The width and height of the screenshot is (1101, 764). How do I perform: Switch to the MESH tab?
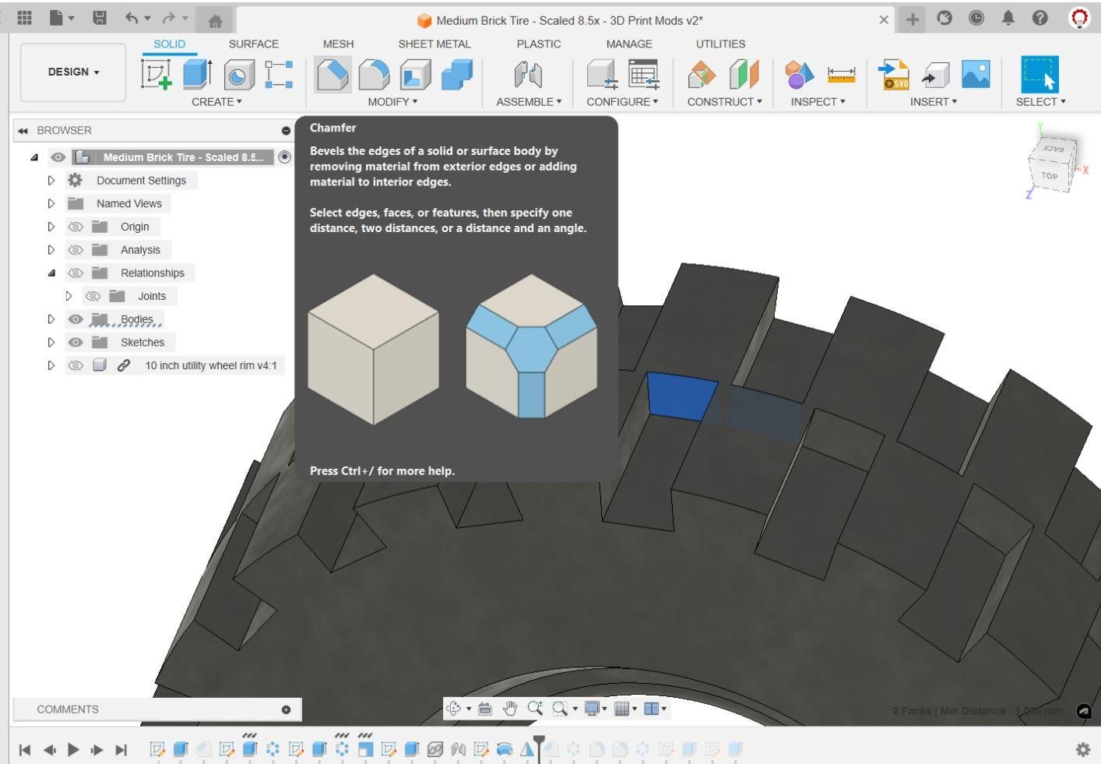pyautogui.click(x=338, y=44)
